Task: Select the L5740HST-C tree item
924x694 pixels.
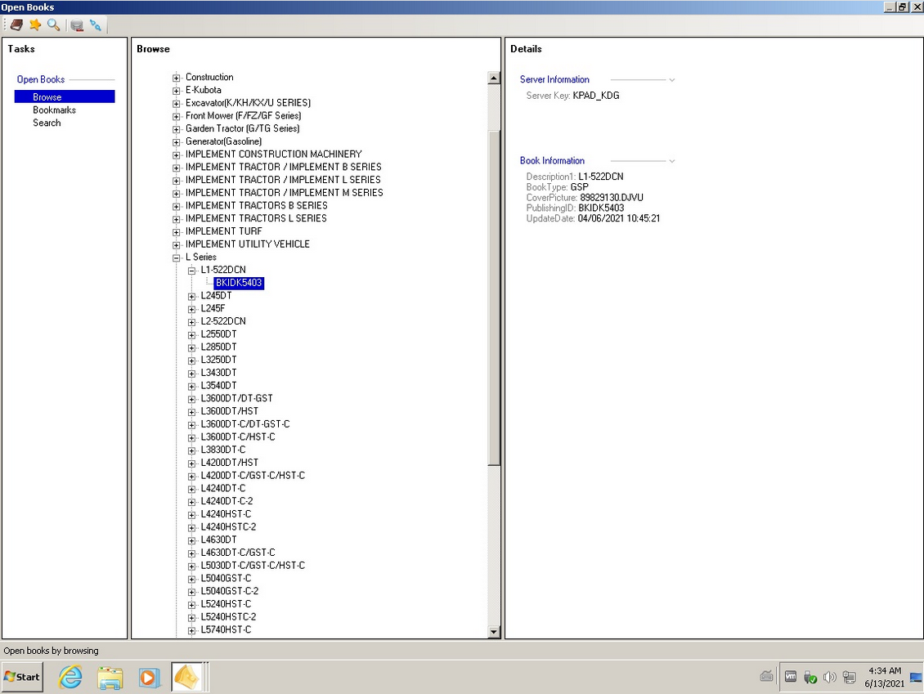Action: [x=226, y=629]
